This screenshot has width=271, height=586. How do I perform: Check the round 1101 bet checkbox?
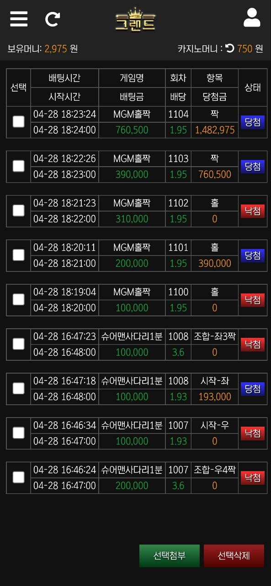(x=18, y=255)
